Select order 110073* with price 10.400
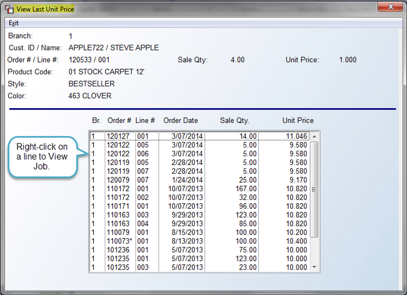This screenshot has width=407, height=295. (199, 241)
